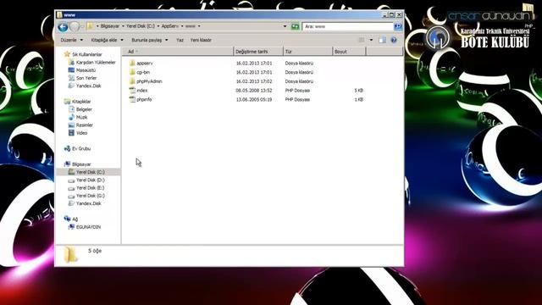
Task: Open Yandex.Disk under favorites
Action: click(88, 86)
